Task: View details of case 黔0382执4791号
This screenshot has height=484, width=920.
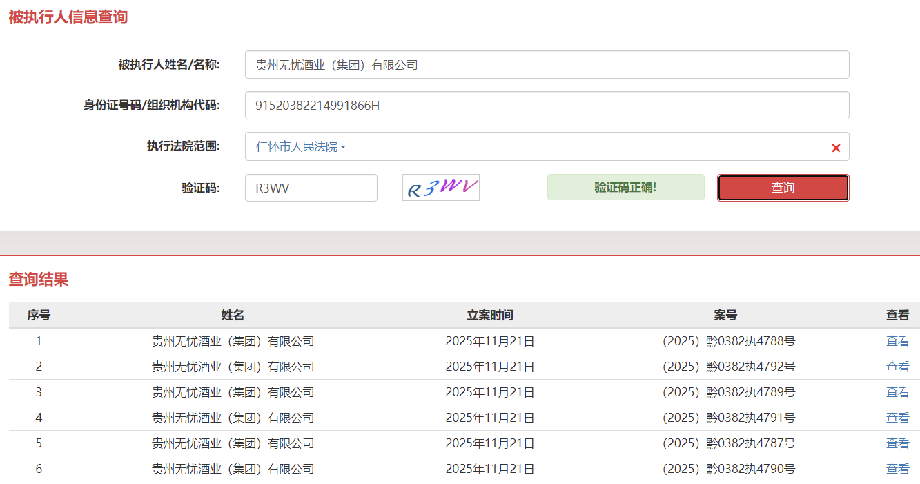Action: point(897,418)
